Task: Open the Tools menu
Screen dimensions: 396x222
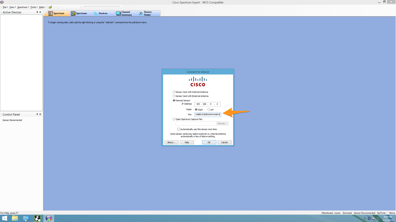Action: pos(34,7)
